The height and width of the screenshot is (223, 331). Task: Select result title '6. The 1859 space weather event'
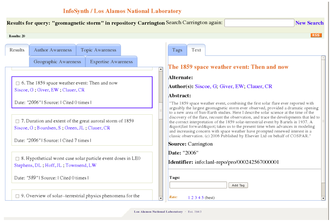tap(70, 83)
